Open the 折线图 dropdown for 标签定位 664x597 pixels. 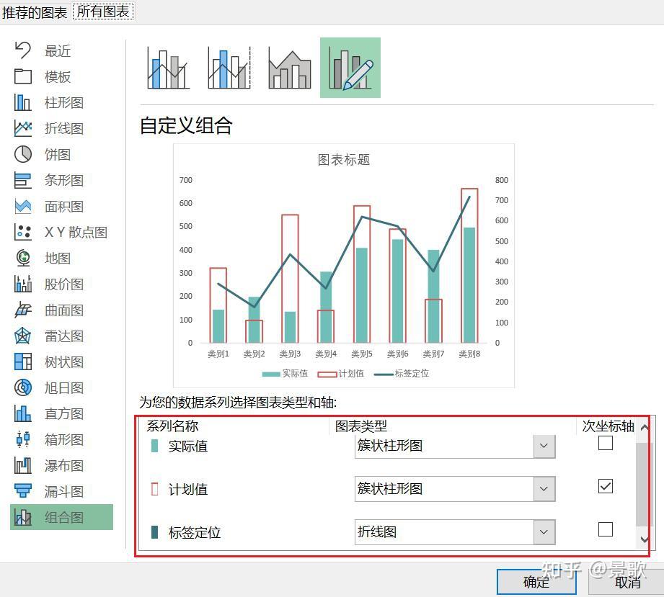(x=545, y=531)
